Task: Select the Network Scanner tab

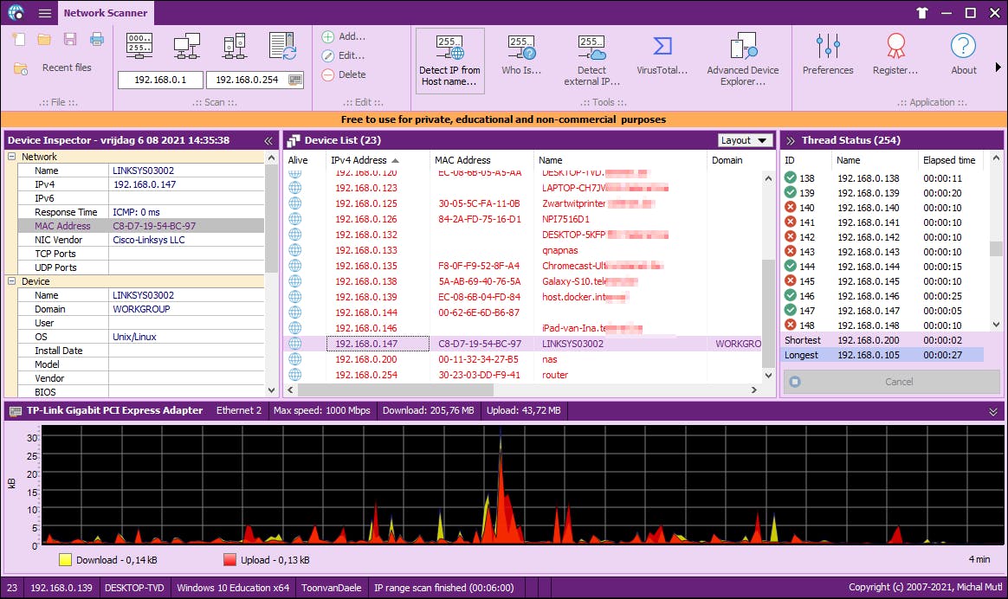Action: 106,13
